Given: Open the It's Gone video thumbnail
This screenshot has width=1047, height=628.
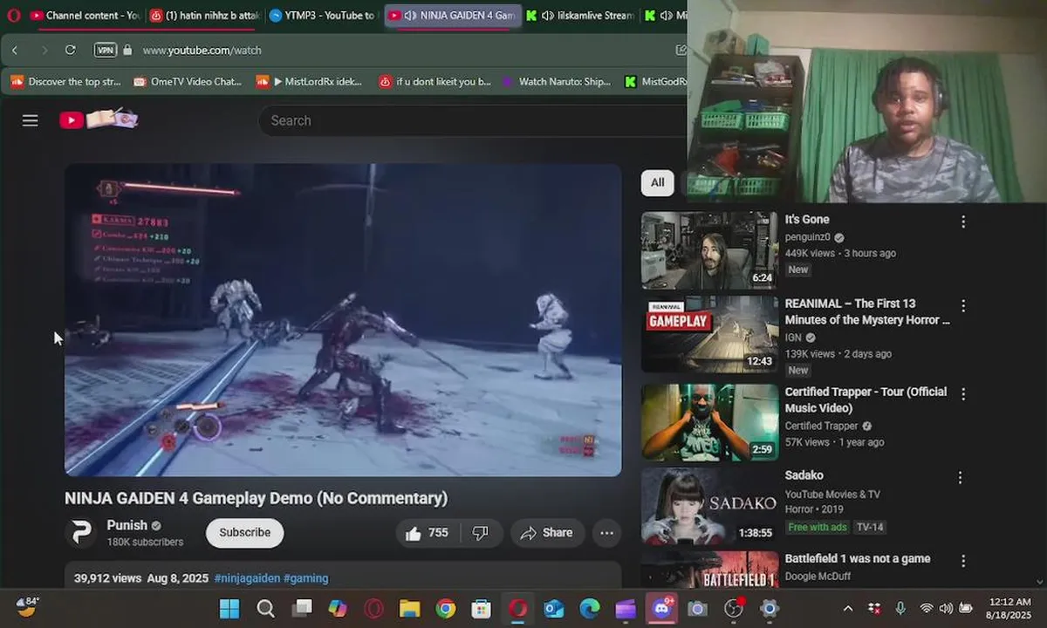Looking at the screenshot, I should [x=709, y=250].
